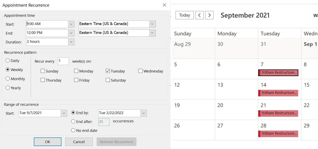Select the No end date option
The height and width of the screenshot is (149, 318).
click(73, 130)
